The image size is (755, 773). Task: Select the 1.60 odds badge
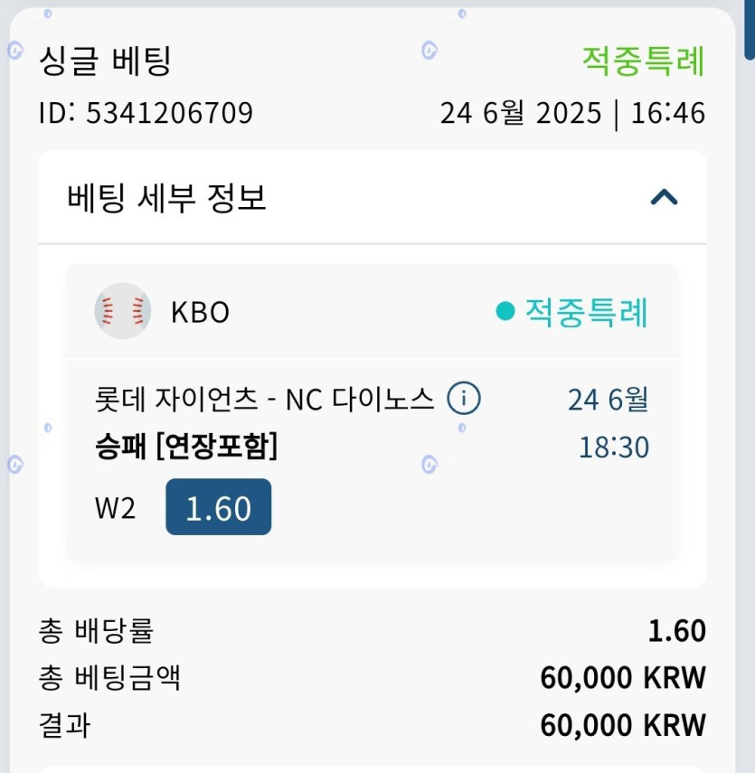click(x=218, y=507)
